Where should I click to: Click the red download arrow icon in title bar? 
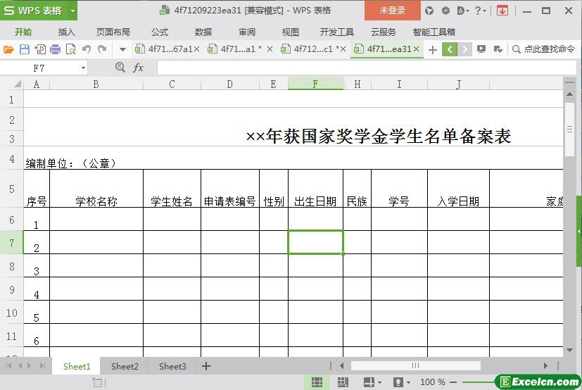pos(502,11)
